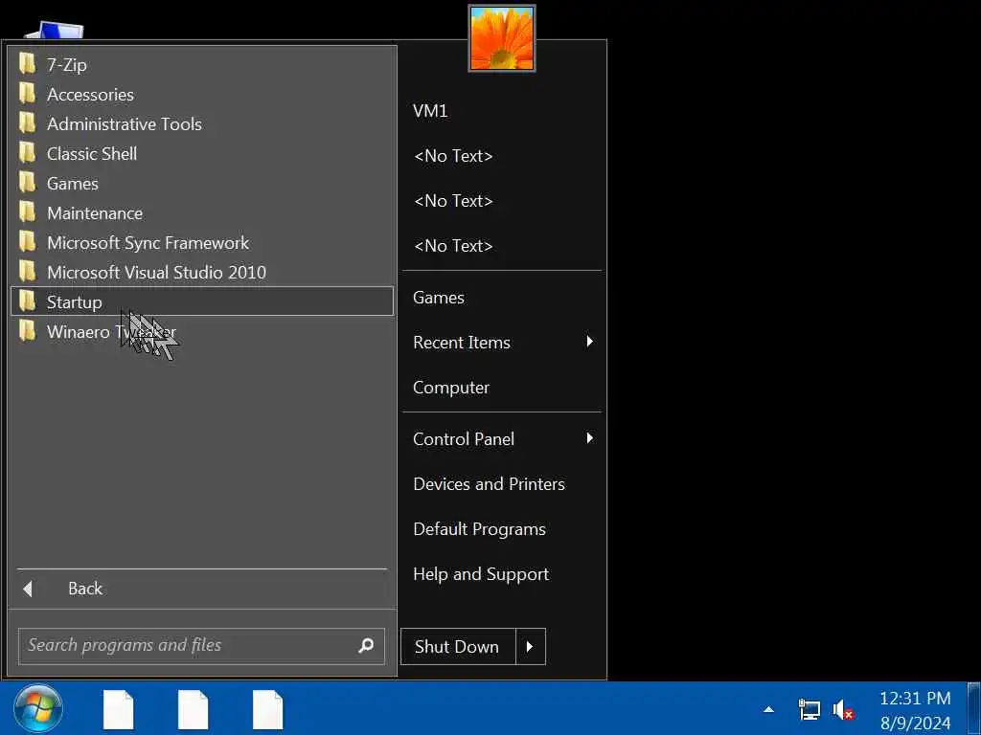Open the first blank taskbar file icon

(x=118, y=709)
